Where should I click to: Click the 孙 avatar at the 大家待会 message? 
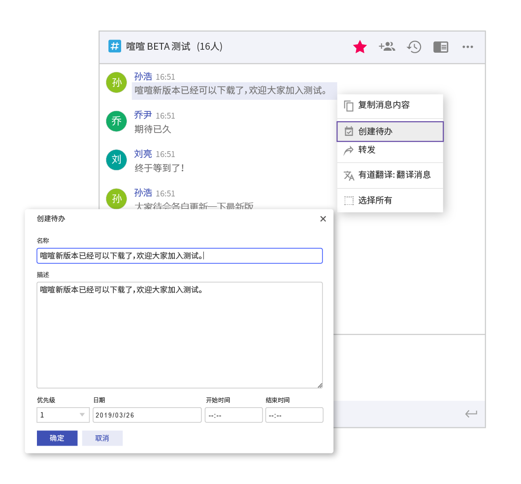coord(116,198)
